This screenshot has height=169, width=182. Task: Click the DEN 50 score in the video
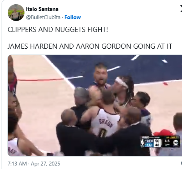(153, 141)
